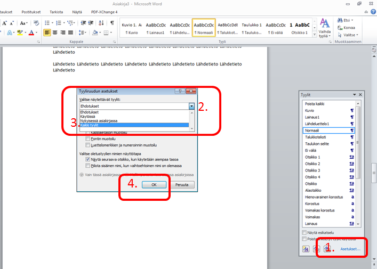Click the help button in Tyyliruudun asetukset dialog
The height and width of the screenshot is (269, 377).
pyautogui.click(x=180, y=91)
